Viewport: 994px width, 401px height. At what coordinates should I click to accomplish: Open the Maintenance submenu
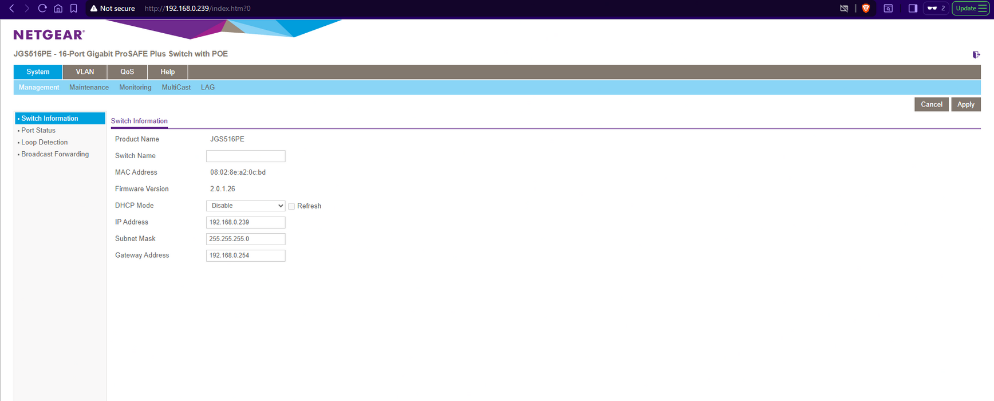(x=89, y=87)
